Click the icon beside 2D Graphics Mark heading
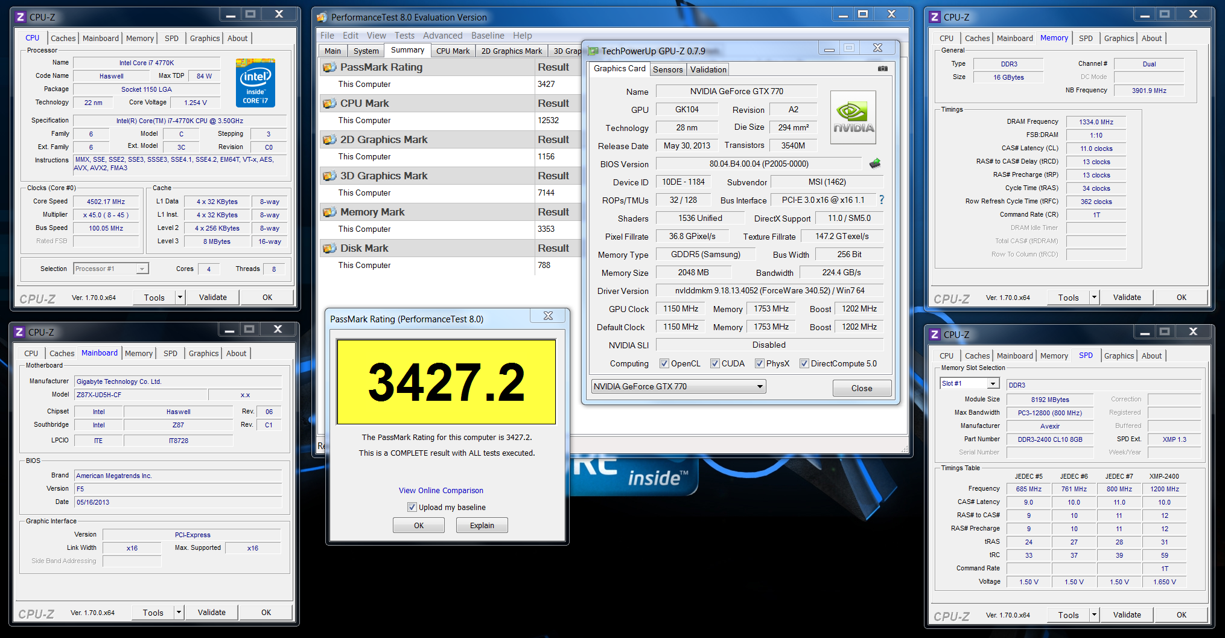Screen dimensions: 1225x638 [329, 139]
